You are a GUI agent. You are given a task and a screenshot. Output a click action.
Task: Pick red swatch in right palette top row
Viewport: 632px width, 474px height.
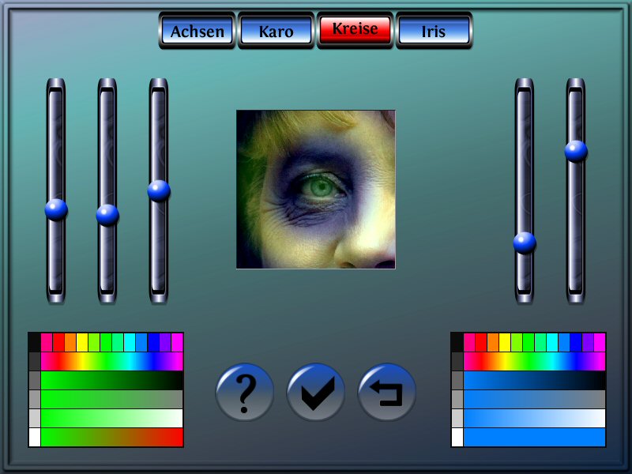[481, 343]
